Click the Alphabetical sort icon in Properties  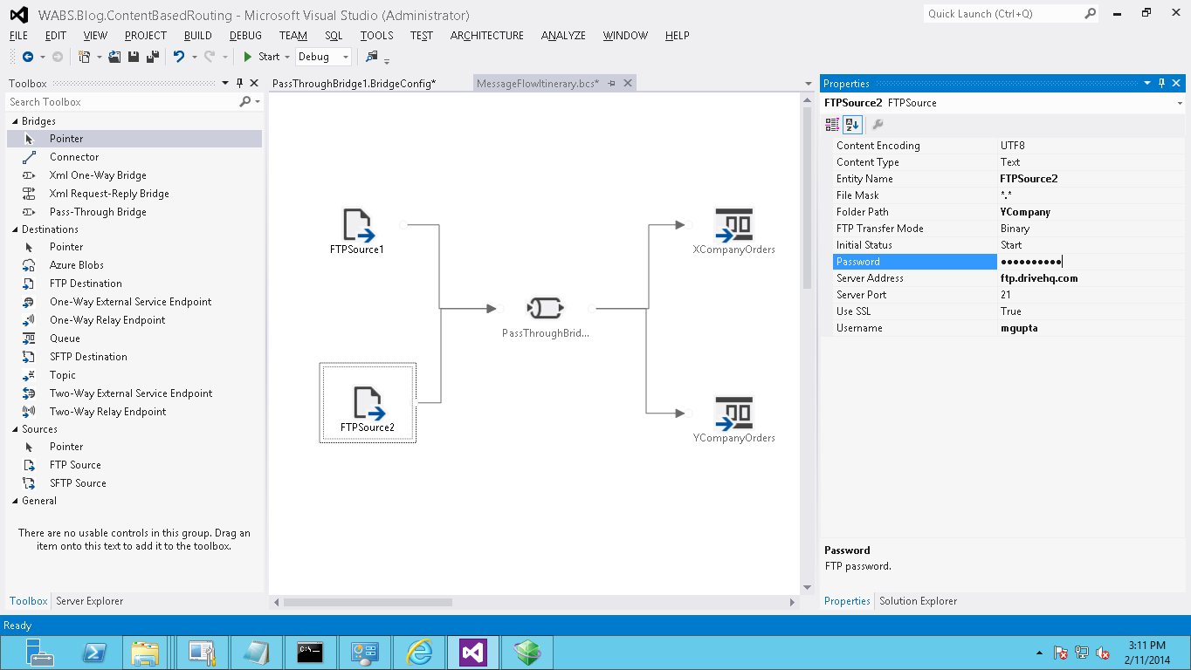tap(853, 125)
